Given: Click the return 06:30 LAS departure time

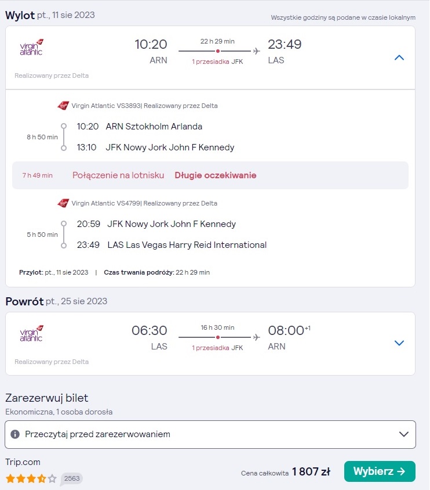Looking at the screenshot, I should [150, 330].
